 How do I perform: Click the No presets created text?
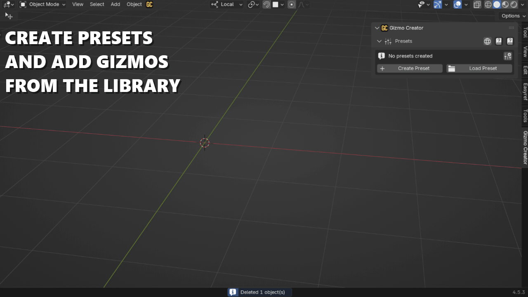(x=410, y=56)
